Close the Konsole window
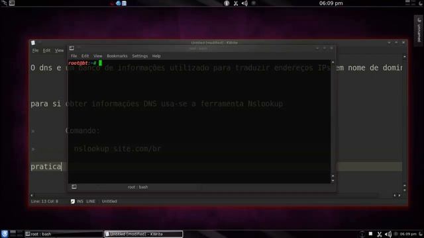 tap(331, 48)
